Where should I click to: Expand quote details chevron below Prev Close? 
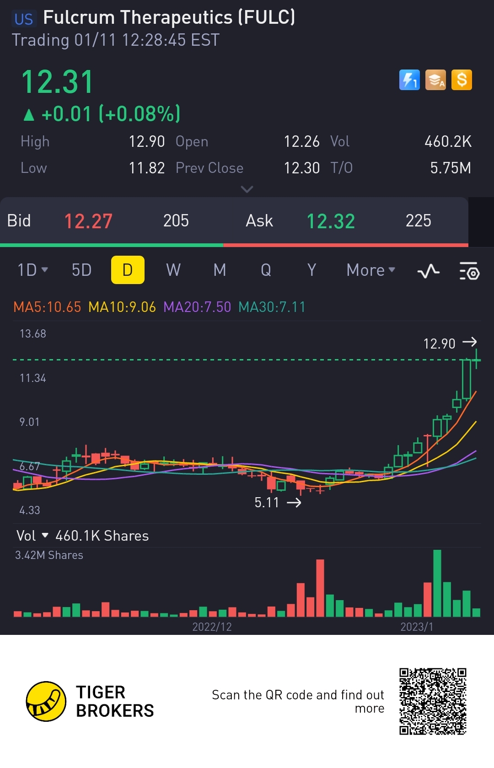[x=247, y=189]
